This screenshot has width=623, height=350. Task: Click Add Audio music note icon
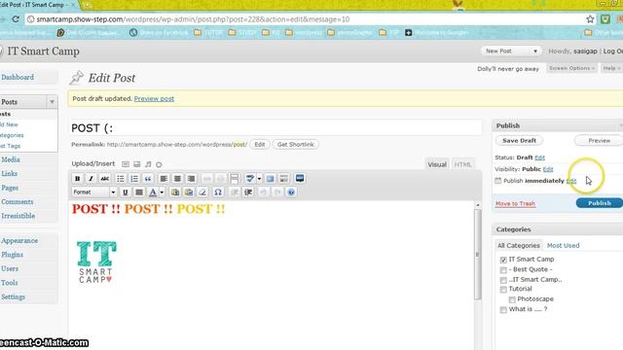click(148, 164)
